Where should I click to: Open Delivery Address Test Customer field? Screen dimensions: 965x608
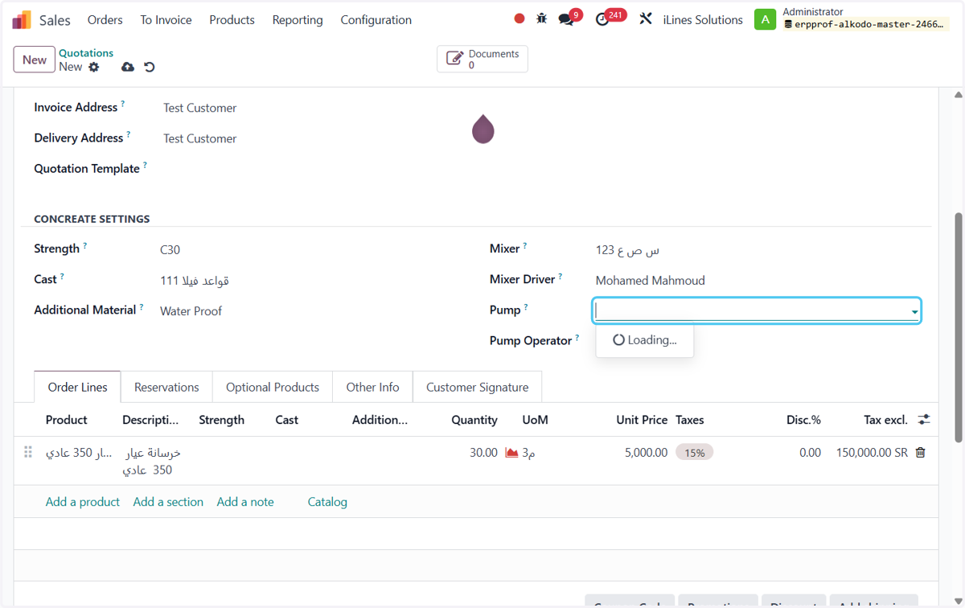[199, 138]
